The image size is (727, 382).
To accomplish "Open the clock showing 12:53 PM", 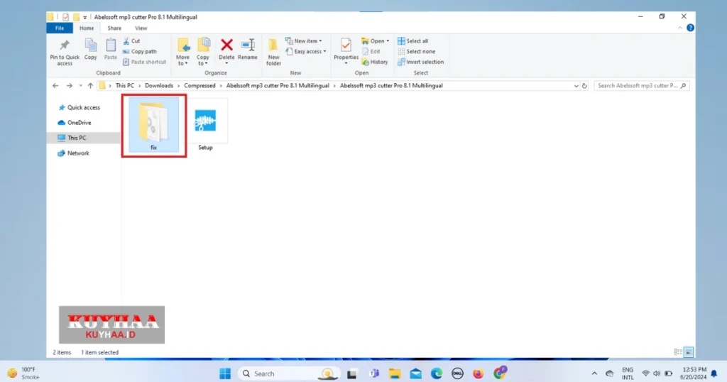I will (x=693, y=373).
